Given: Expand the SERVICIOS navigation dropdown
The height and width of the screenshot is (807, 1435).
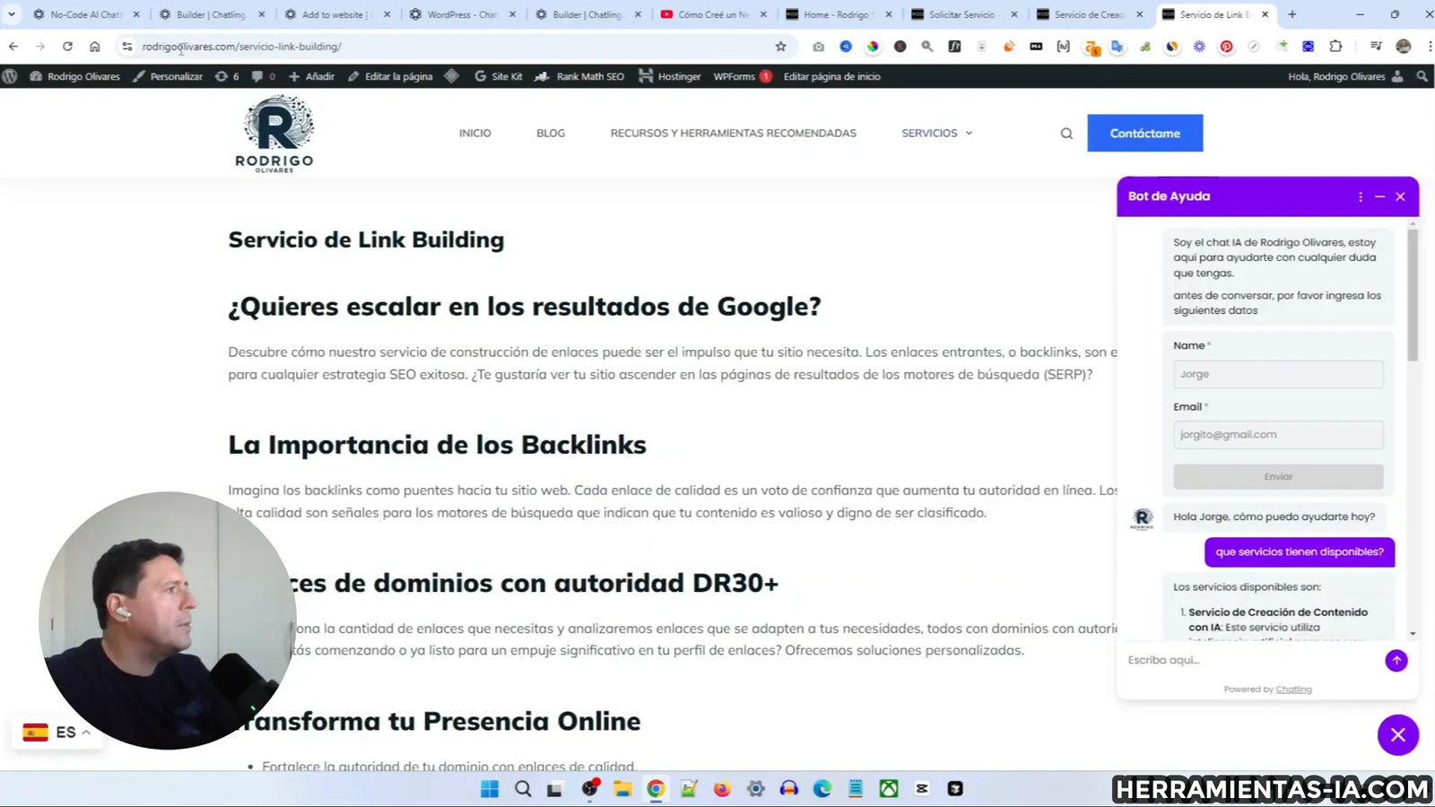Looking at the screenshot, I should [x=936, y=133].
